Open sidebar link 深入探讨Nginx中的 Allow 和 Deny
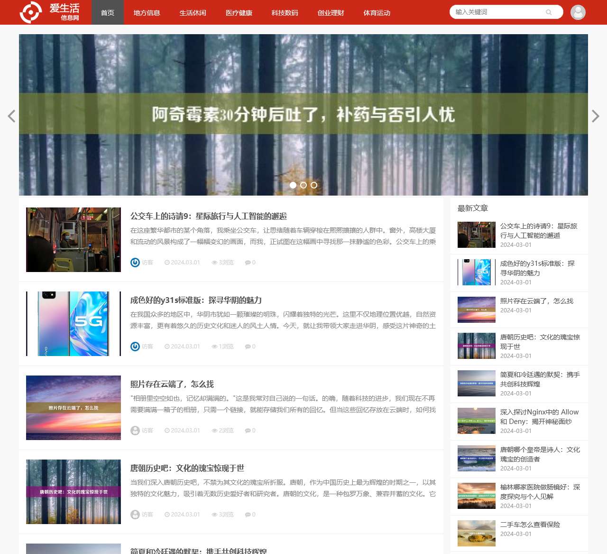Image resolution: width=607 pixels, height=554 pixels. pyautogui.click(x=540, y=417)
